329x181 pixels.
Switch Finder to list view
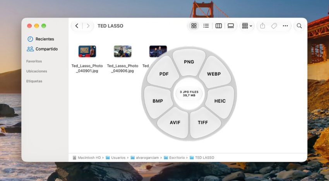(206, 26)
